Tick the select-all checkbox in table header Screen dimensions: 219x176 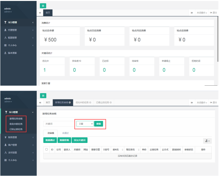pyautogui.click(x=47, y=150)
